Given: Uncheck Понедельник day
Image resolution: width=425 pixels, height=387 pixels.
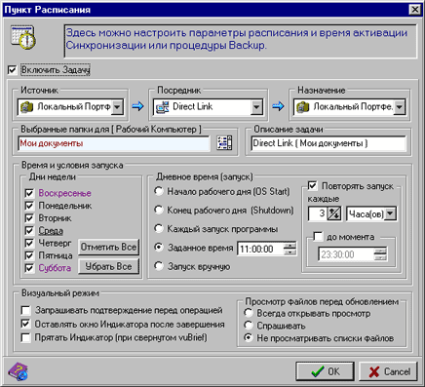Looking at the screenshot, I should point(29,206).
